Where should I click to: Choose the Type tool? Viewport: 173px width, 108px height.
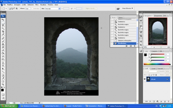3,66
